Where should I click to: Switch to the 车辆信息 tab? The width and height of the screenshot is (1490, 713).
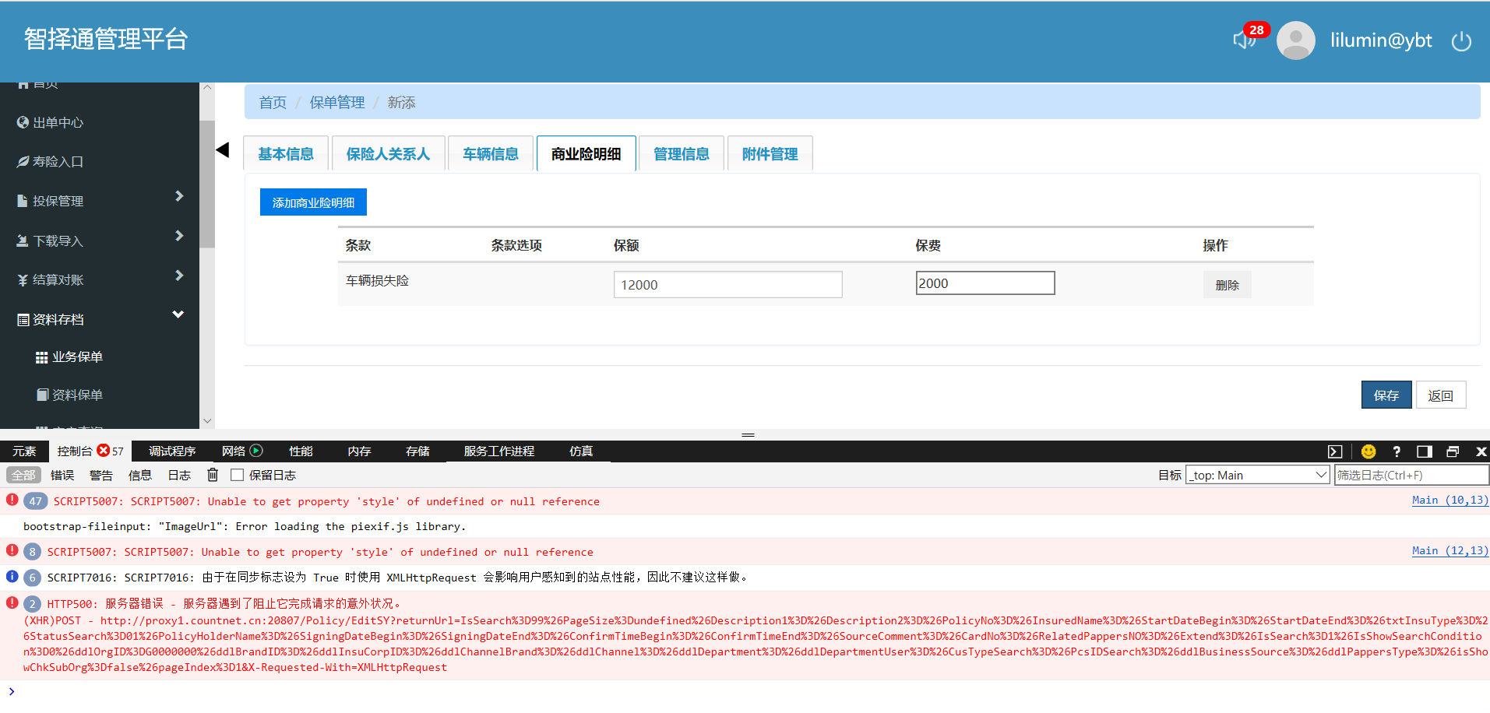[491, 153]
